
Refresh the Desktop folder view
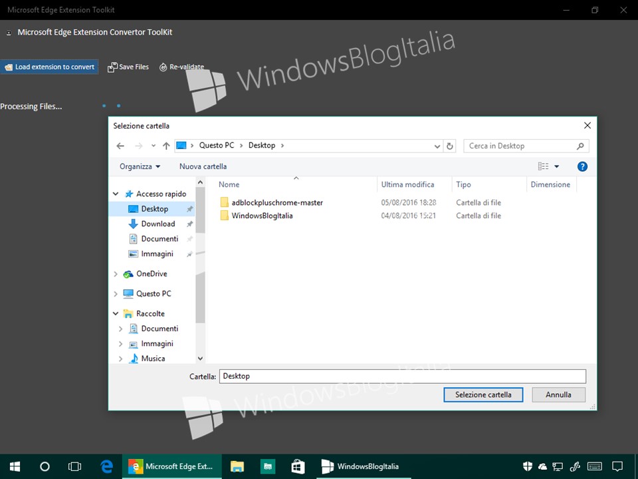coord(450,146)
